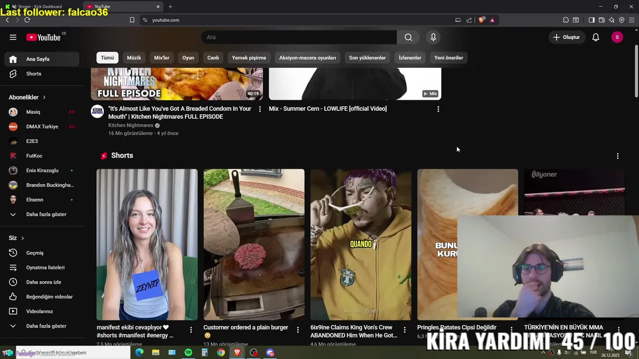Open the Elraenn channel subscription
Viewport: 639px width, 359px height.
pos(42,199)
